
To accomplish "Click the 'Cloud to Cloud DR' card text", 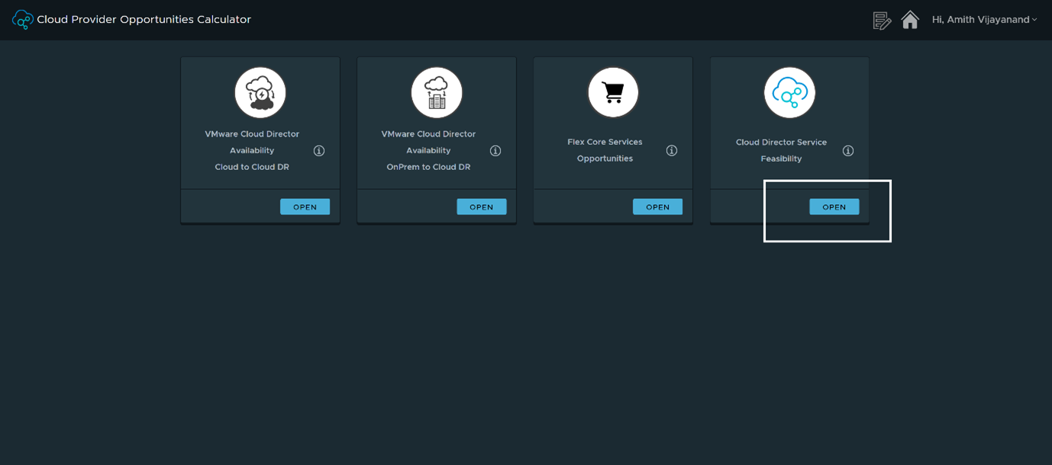I will pyautogui.click(x=252, y=167).
